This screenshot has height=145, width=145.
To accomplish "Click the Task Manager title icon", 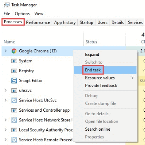I will tap(7, 5).
